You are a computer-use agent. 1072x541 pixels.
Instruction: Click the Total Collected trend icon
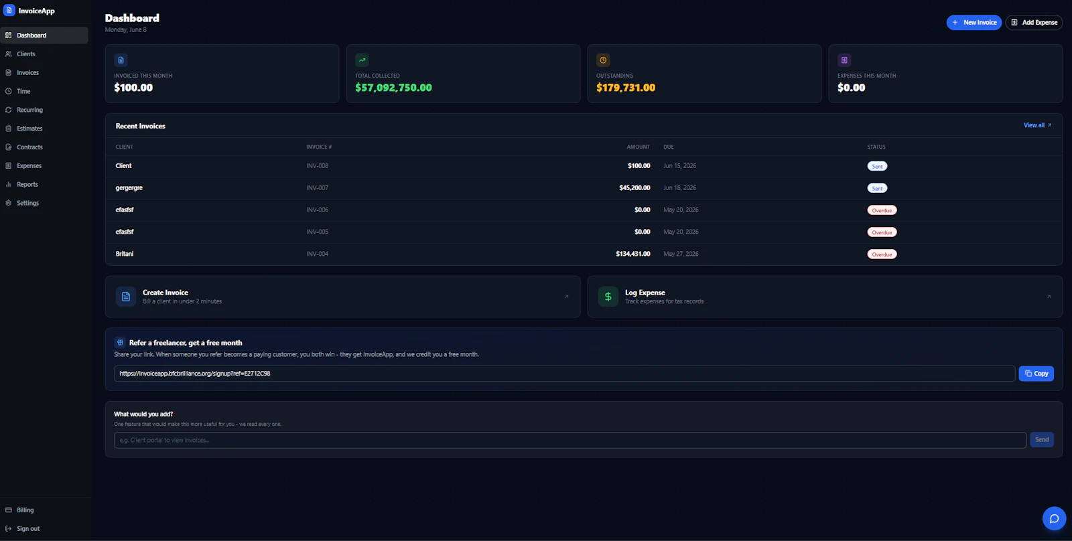point(362,60)
